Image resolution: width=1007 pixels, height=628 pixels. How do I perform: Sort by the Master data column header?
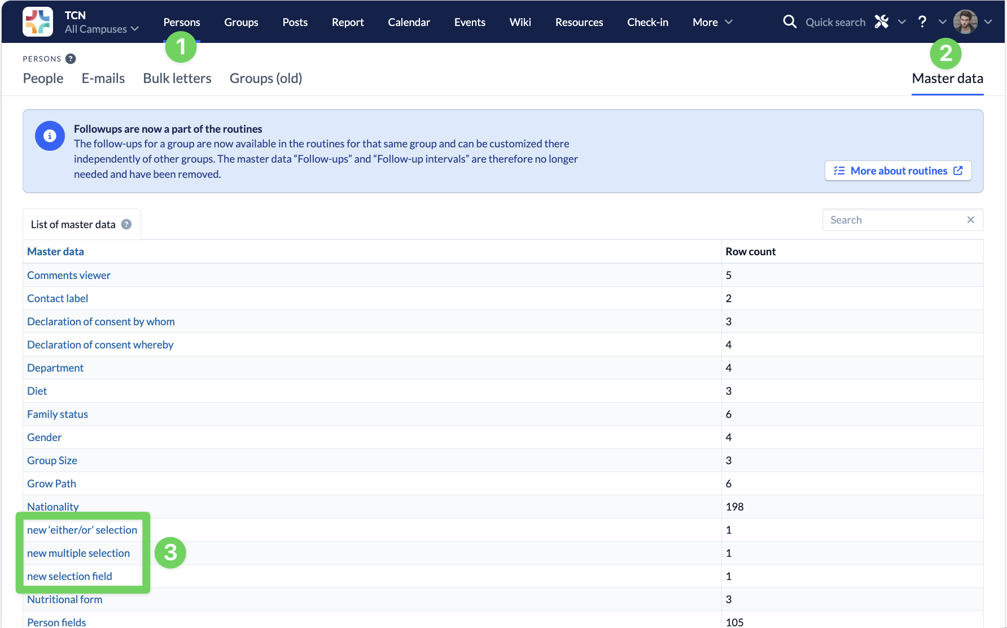(x=55, y=251)
